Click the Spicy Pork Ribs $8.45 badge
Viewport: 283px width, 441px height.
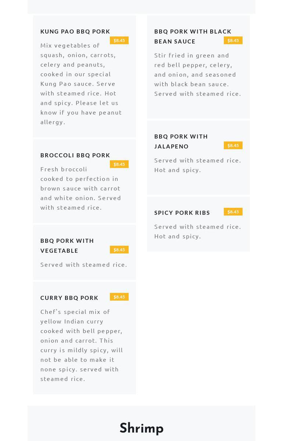pyautogui.click(x=233, y=212)
